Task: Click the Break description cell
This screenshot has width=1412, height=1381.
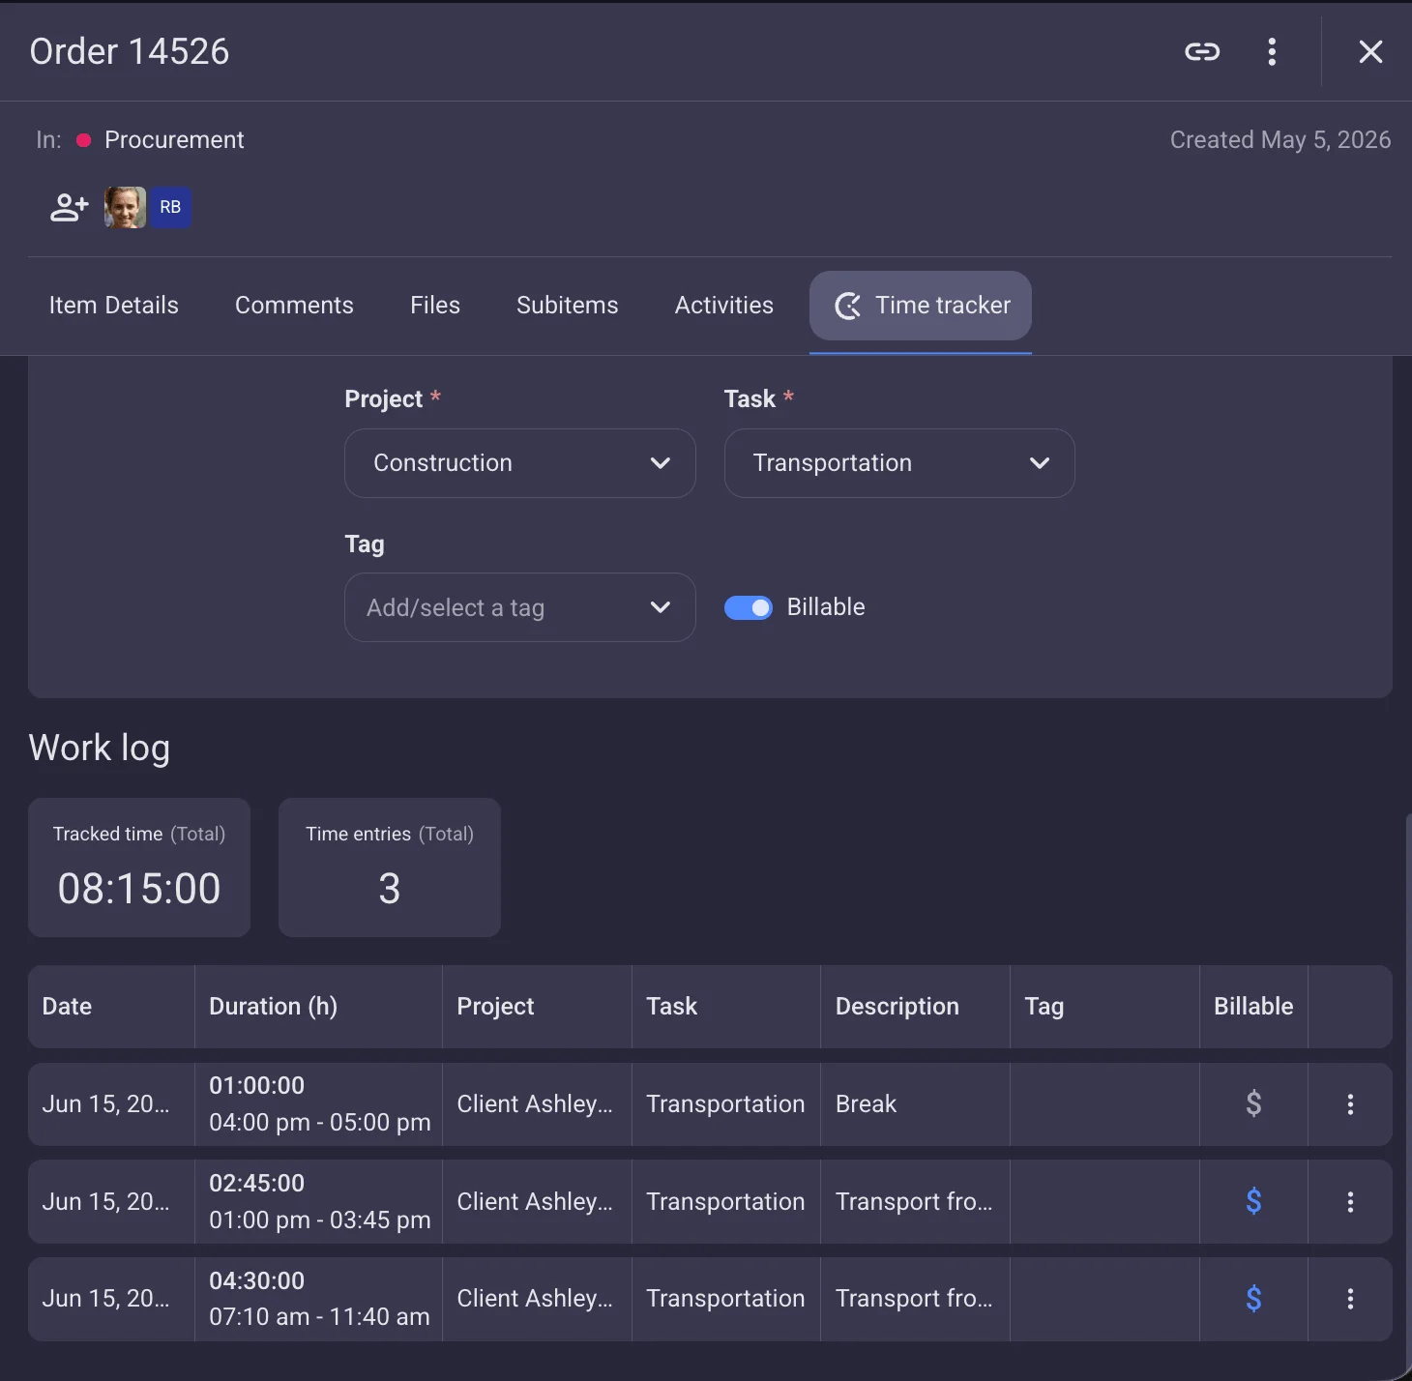Action: coord(915,1104)
